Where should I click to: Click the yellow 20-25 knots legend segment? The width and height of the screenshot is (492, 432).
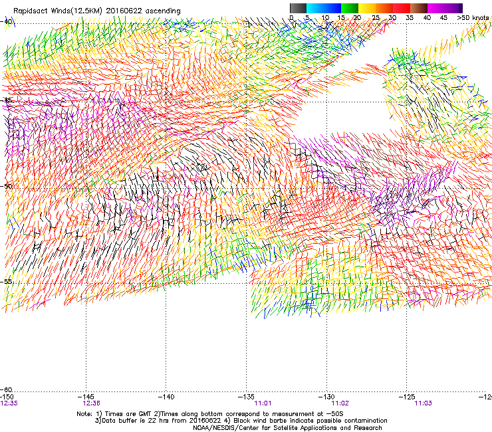(367, 8)
